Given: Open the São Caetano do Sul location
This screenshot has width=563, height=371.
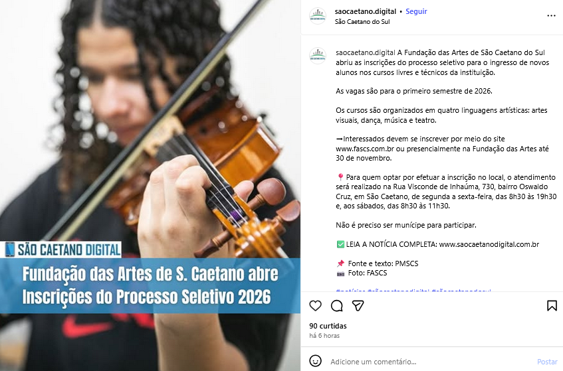Looking at the screenshot, I should 362,21.
